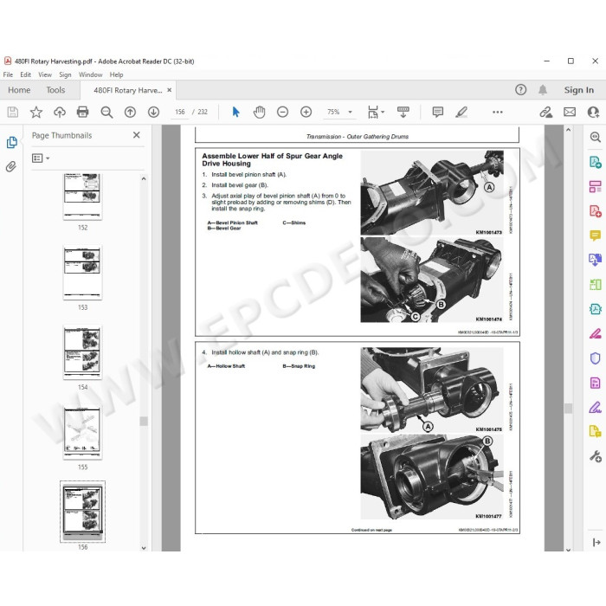Viewport: 606px width, 606px height.
Task: Open the File menu
Action: 8,74
